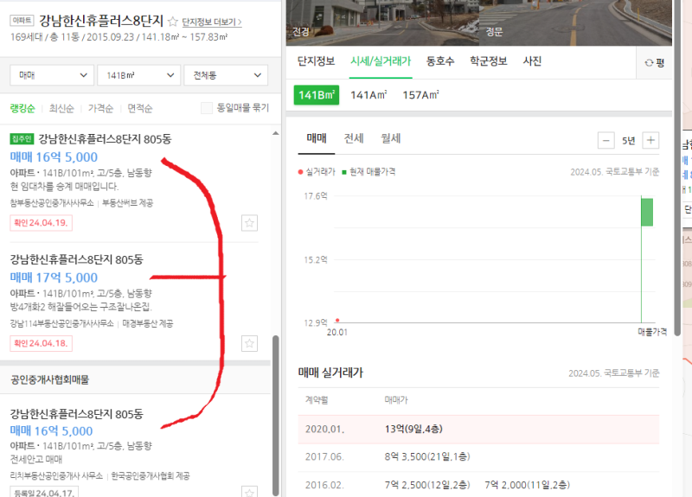
Task: Open the 전경 photo thumbnail
Action: (382, 22)
